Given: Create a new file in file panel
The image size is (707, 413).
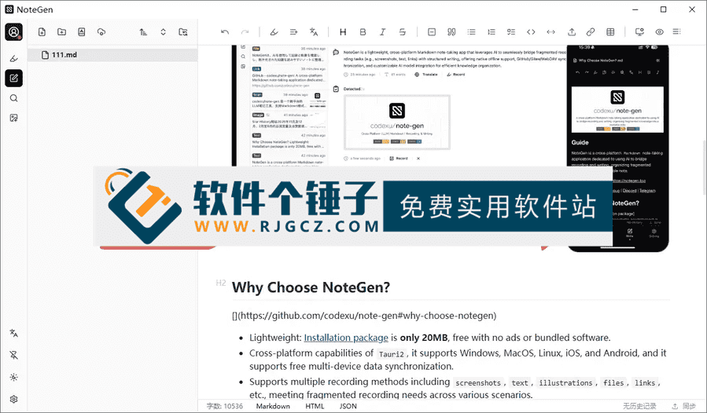Looking at the screenshot, I should (x=42, y=32).
